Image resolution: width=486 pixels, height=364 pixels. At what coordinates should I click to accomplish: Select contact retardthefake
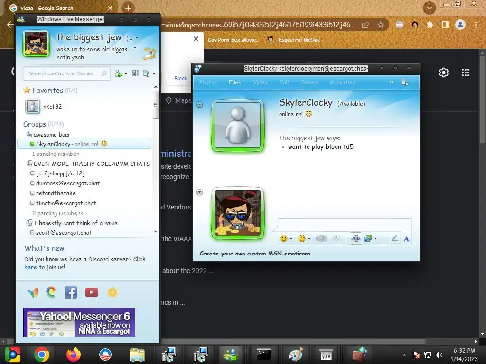point(56,193)
